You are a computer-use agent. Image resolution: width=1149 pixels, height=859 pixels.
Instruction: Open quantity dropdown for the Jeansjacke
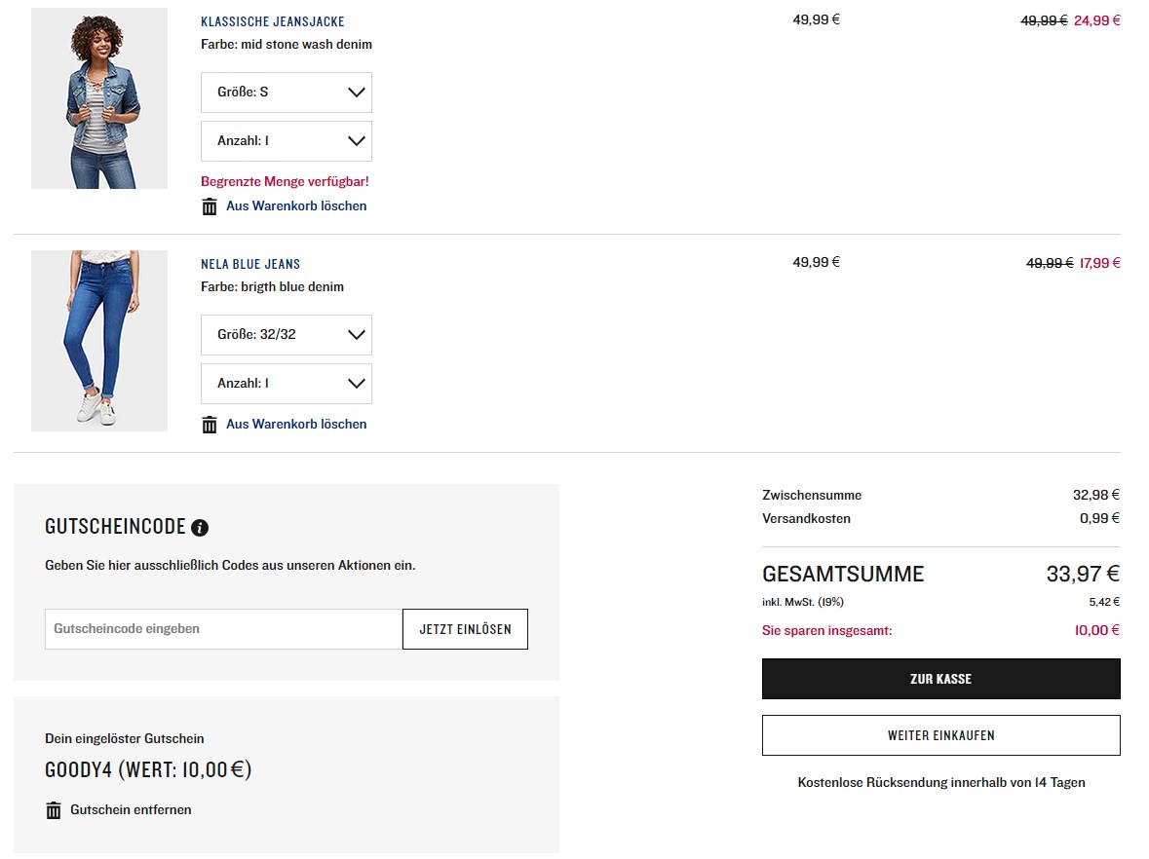[x=286, y=141]
